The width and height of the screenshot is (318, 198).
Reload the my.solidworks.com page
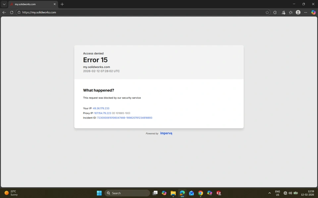12,12
